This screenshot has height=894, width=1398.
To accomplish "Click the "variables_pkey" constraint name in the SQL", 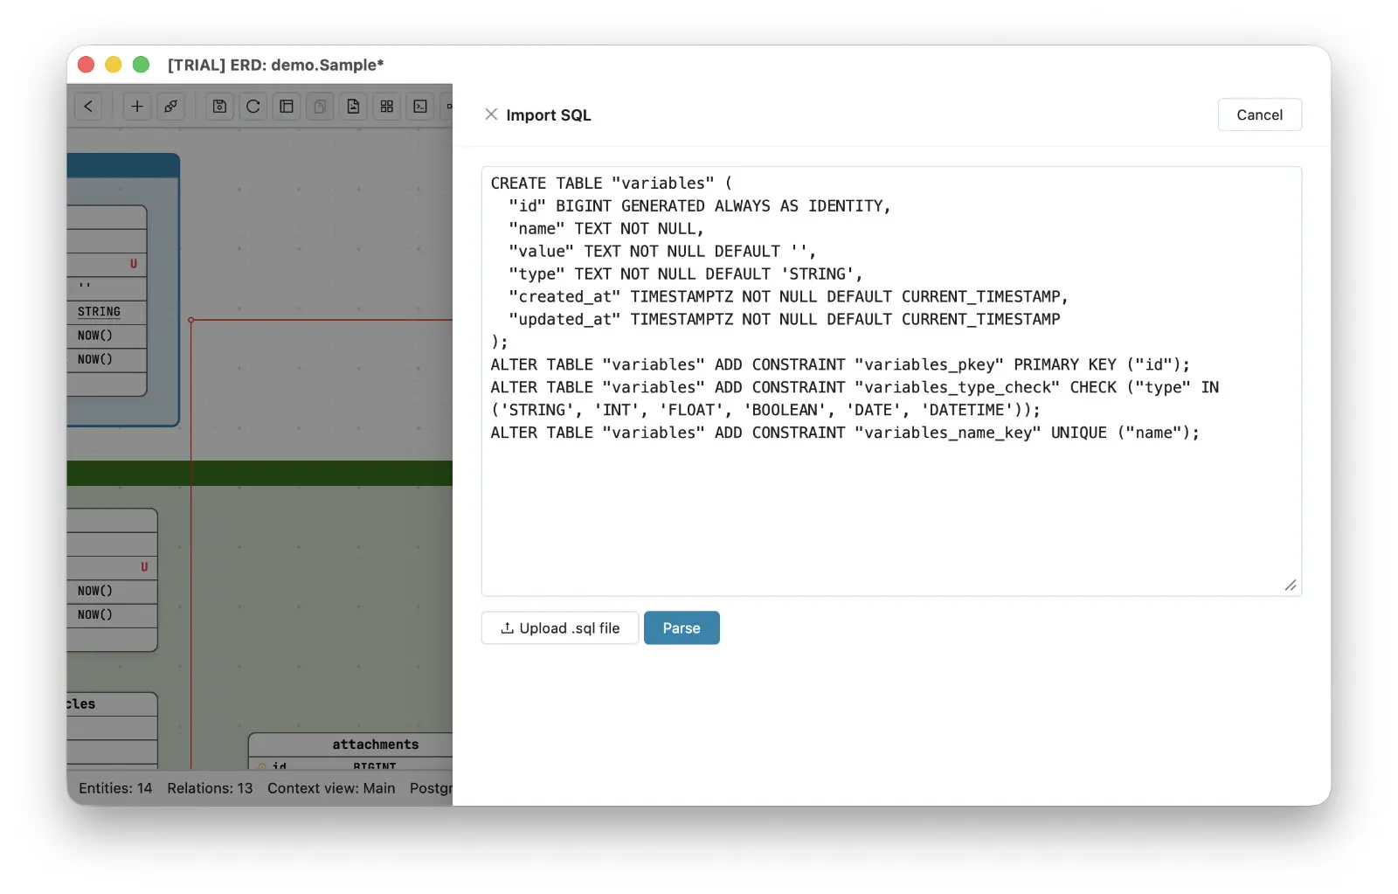I will 930,364.
